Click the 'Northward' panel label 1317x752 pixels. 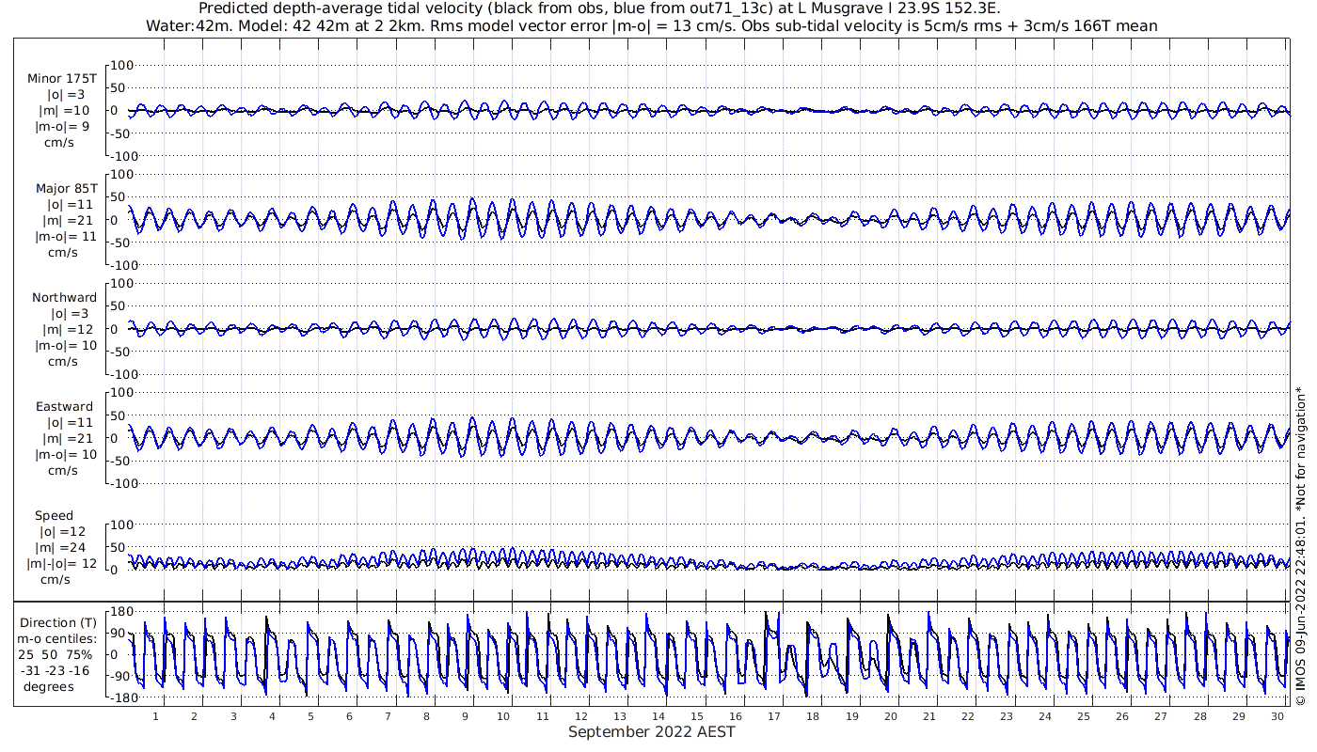tap(64, 297)
